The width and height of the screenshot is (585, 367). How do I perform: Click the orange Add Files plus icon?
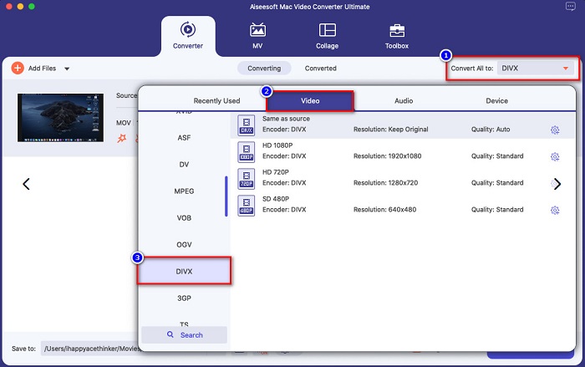click(18, 69)
